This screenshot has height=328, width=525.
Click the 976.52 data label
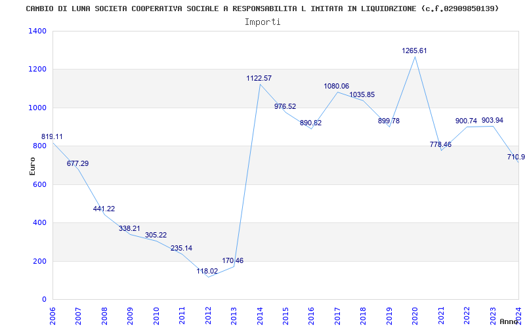tap(285, 107)
